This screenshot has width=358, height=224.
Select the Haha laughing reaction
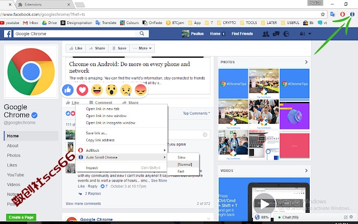(x=97, y=90)
